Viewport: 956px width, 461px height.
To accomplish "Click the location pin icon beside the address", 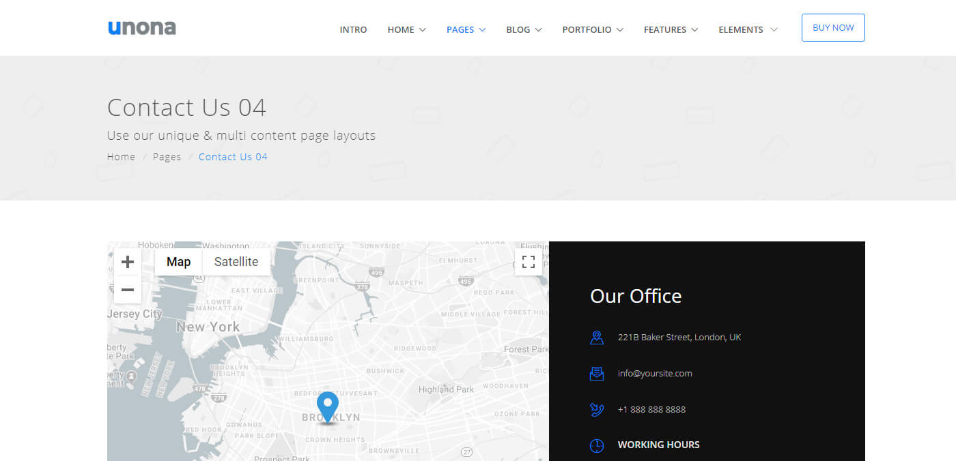I will (597, 337).
